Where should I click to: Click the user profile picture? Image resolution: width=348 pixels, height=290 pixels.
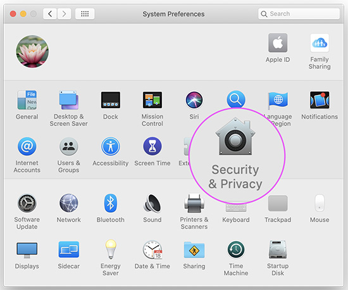point(32,51)
